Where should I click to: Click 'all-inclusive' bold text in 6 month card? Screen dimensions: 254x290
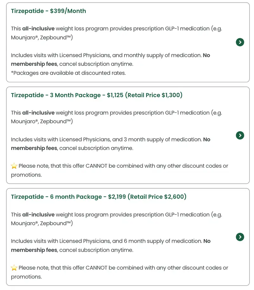point(38,215)
